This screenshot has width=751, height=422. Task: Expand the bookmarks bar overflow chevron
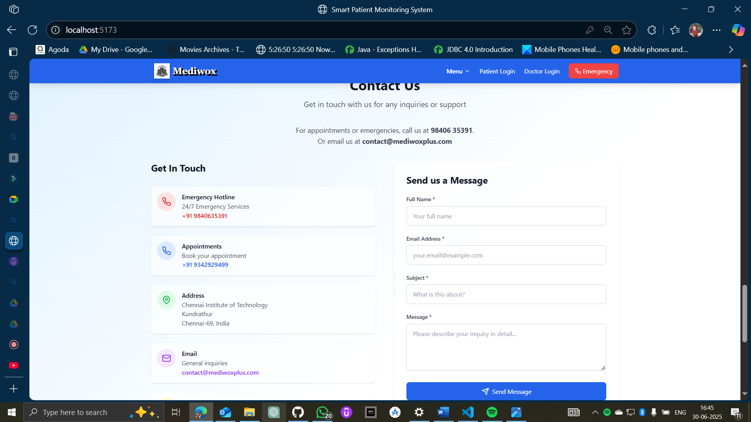731,50
